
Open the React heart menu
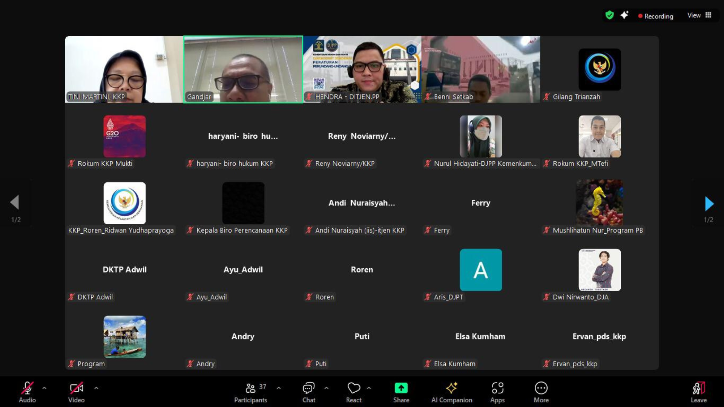354,392
